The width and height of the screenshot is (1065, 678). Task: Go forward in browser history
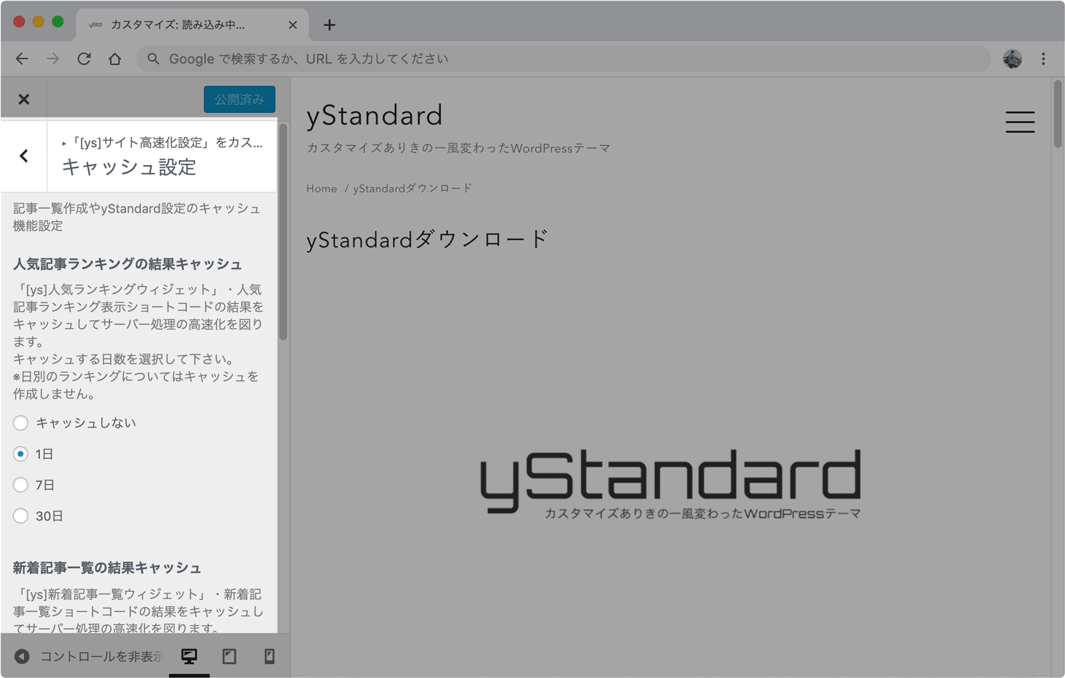[53, 59]
